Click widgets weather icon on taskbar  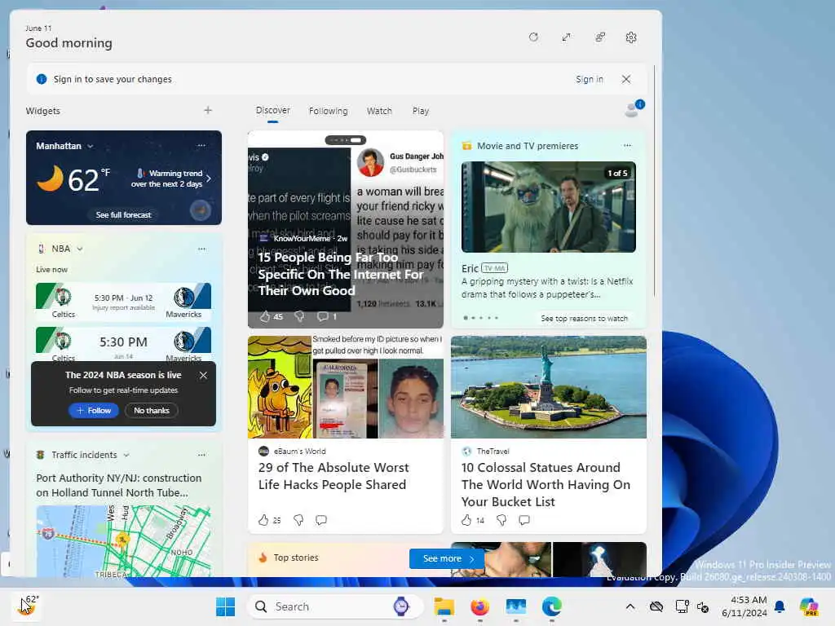pyautogui.click(x=25, y=606)
